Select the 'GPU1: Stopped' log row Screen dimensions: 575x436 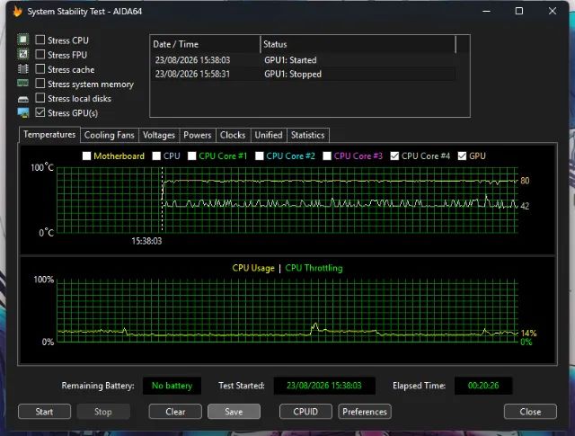(304, 74)
